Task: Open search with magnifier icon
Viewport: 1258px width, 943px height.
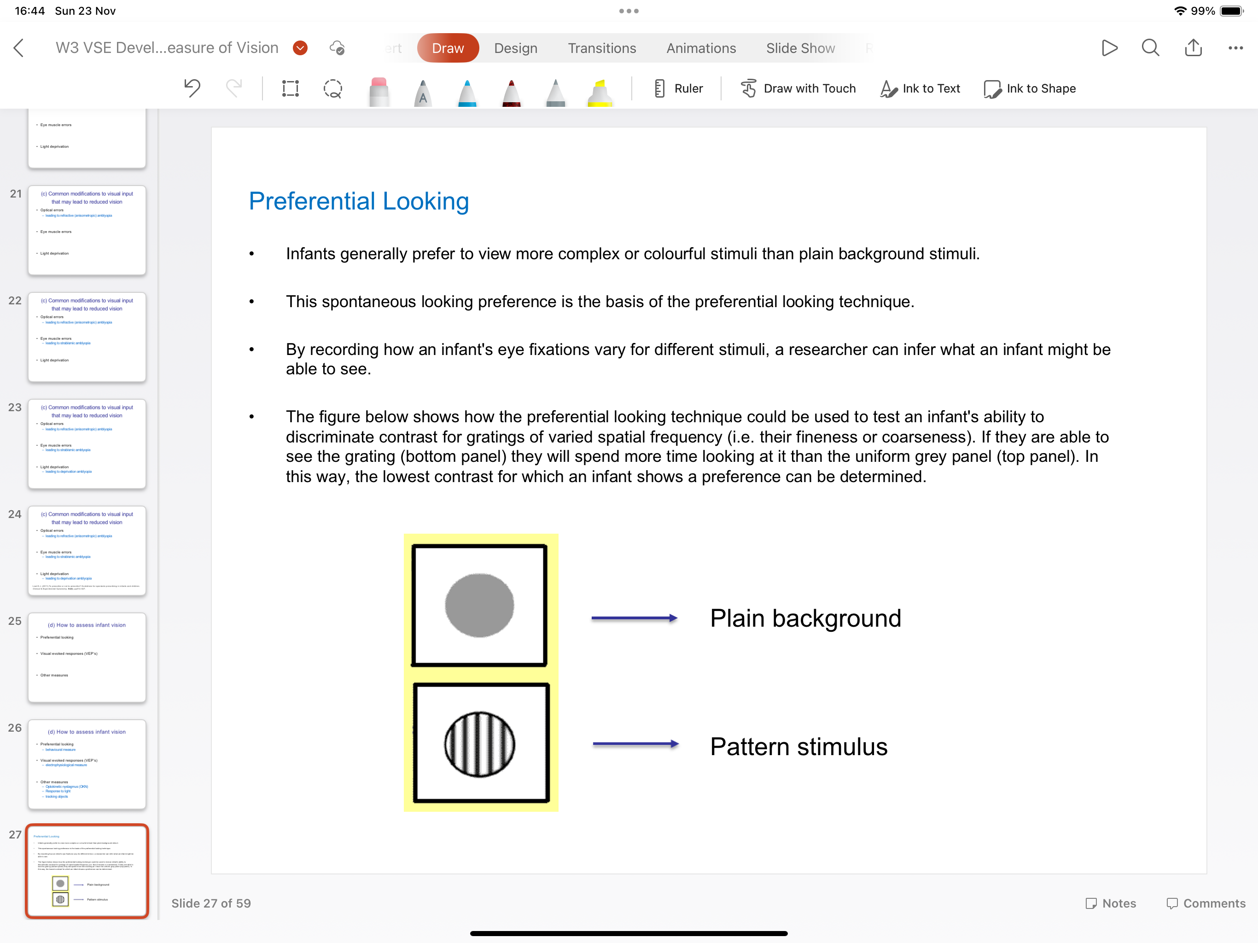Action: coord(1151,48)
